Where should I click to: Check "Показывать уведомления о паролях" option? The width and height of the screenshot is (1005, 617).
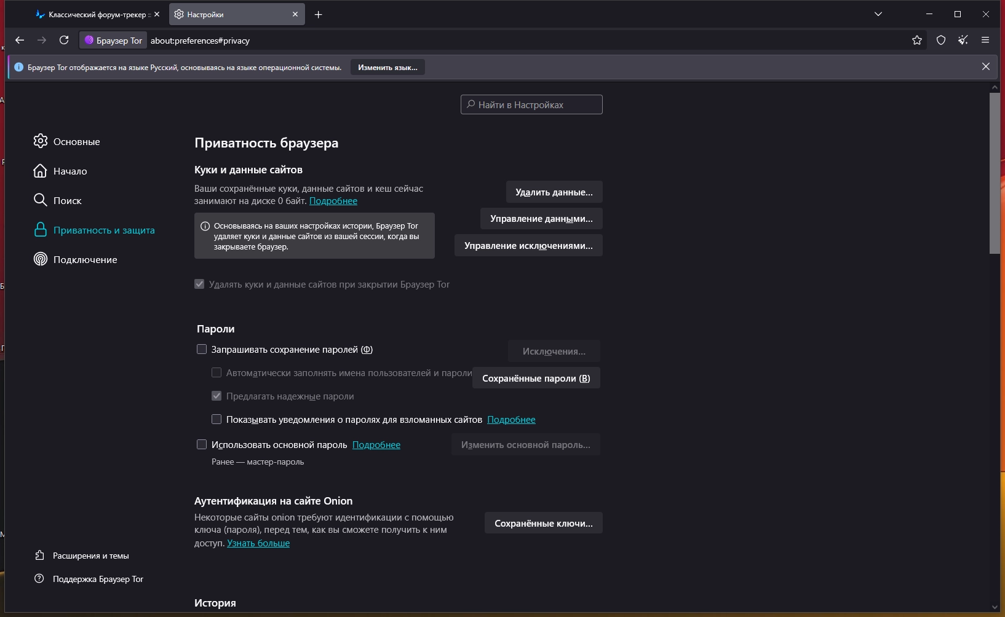216,420
